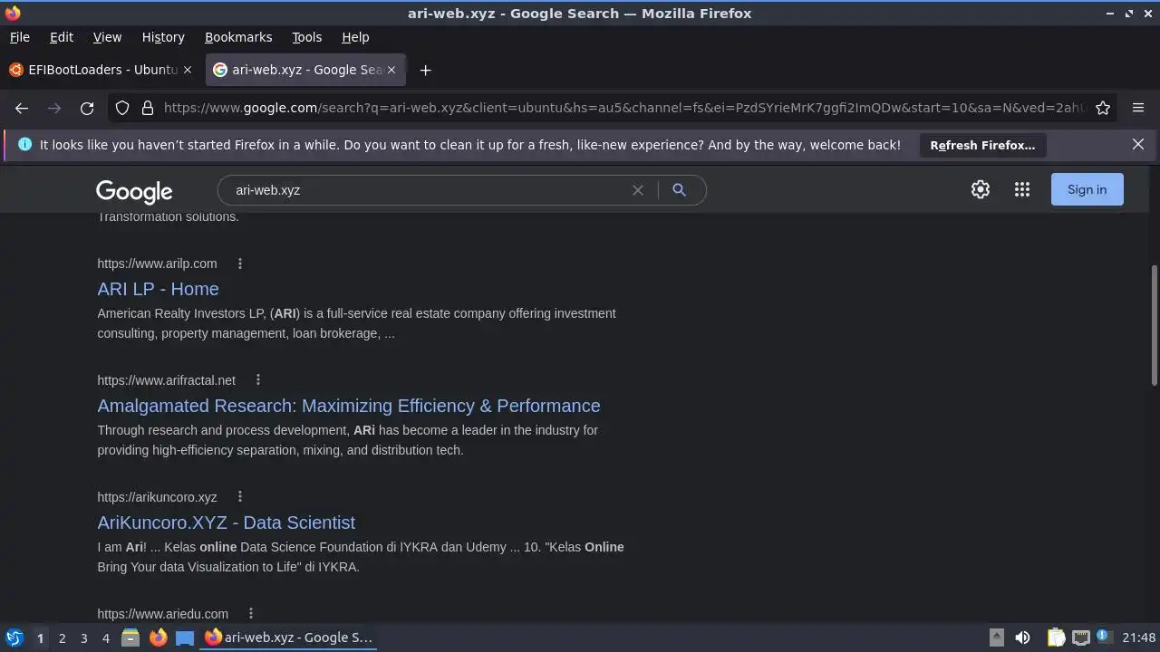1160x652 pixels.
Task: Open the file manager in taskbar
Action: coord(130,638)
